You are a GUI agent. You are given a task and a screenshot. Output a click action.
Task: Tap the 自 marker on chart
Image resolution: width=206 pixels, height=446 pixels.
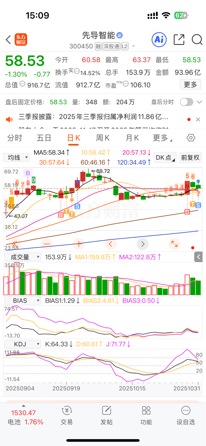pos(28,173)
